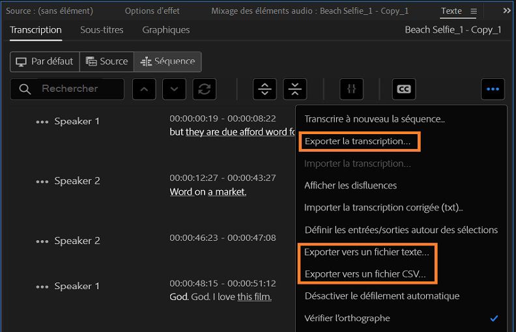Click into the Rechercher search field
The image size is (516, 332).
tap(67, 89)
